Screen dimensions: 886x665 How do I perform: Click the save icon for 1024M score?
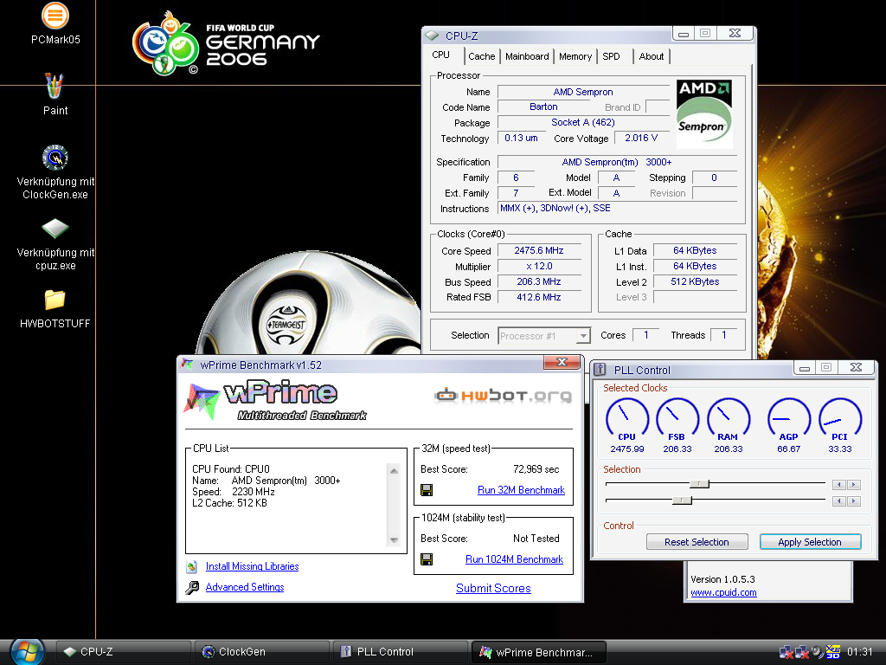(x=427, y=559)
